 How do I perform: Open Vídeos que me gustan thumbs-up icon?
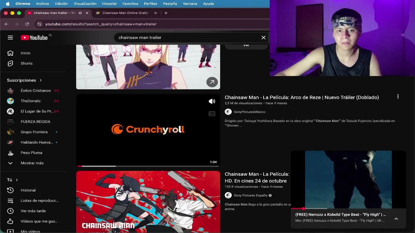tap(10, 221)
